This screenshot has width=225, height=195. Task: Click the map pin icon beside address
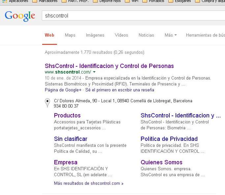47,103
